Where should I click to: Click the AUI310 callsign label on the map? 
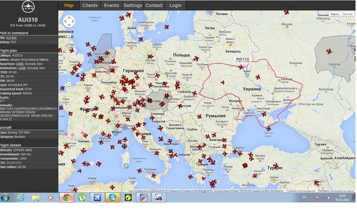tap(242, 60)
